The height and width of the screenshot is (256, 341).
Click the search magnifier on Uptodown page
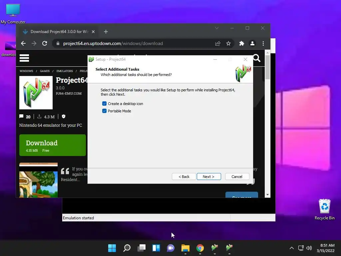point(257,58)
